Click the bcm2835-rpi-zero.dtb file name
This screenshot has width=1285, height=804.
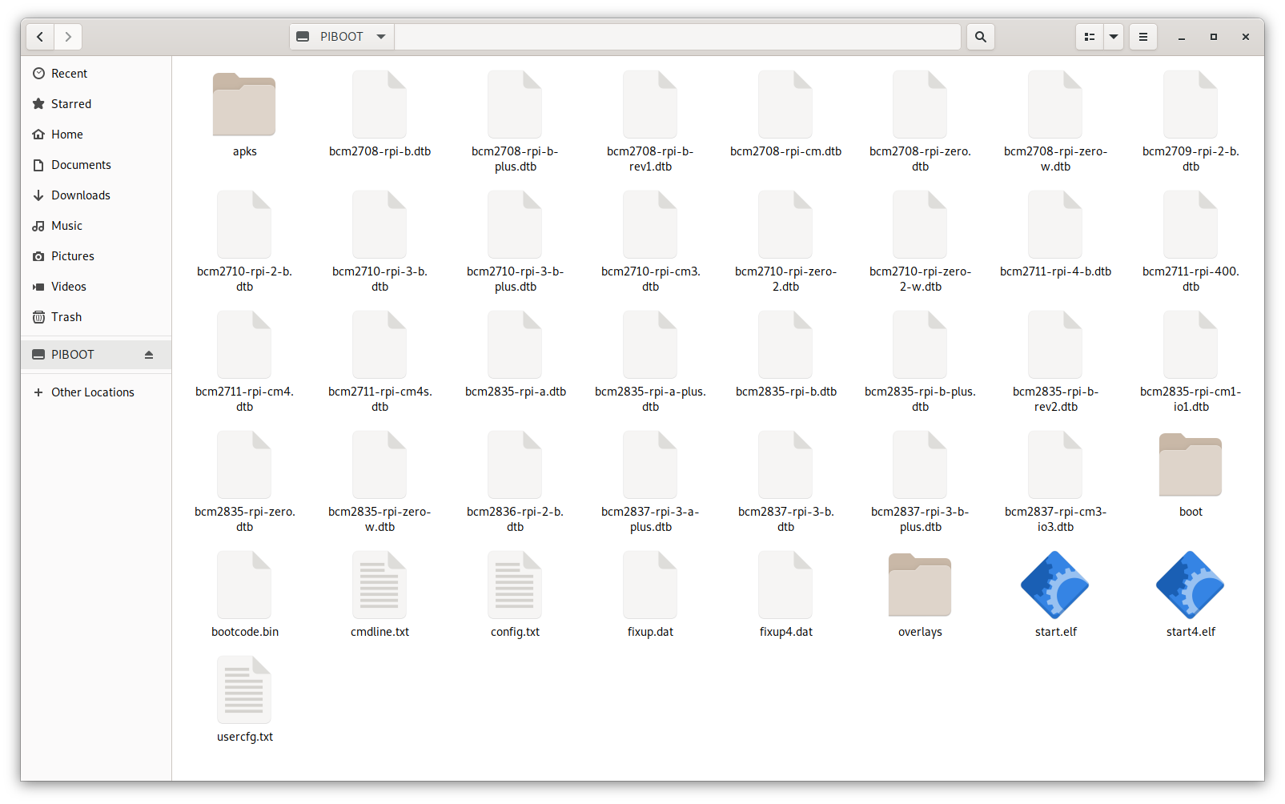[x=244, y=520]
